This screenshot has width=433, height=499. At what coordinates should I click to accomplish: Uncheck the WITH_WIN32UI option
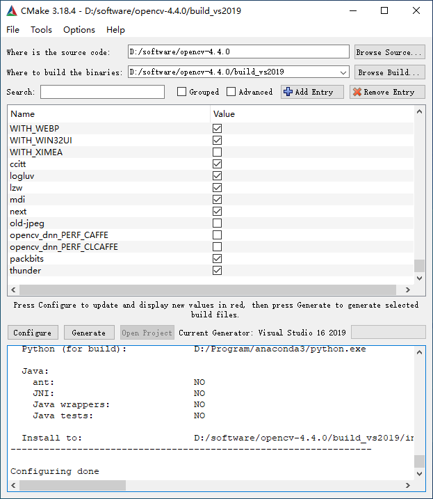217,141
